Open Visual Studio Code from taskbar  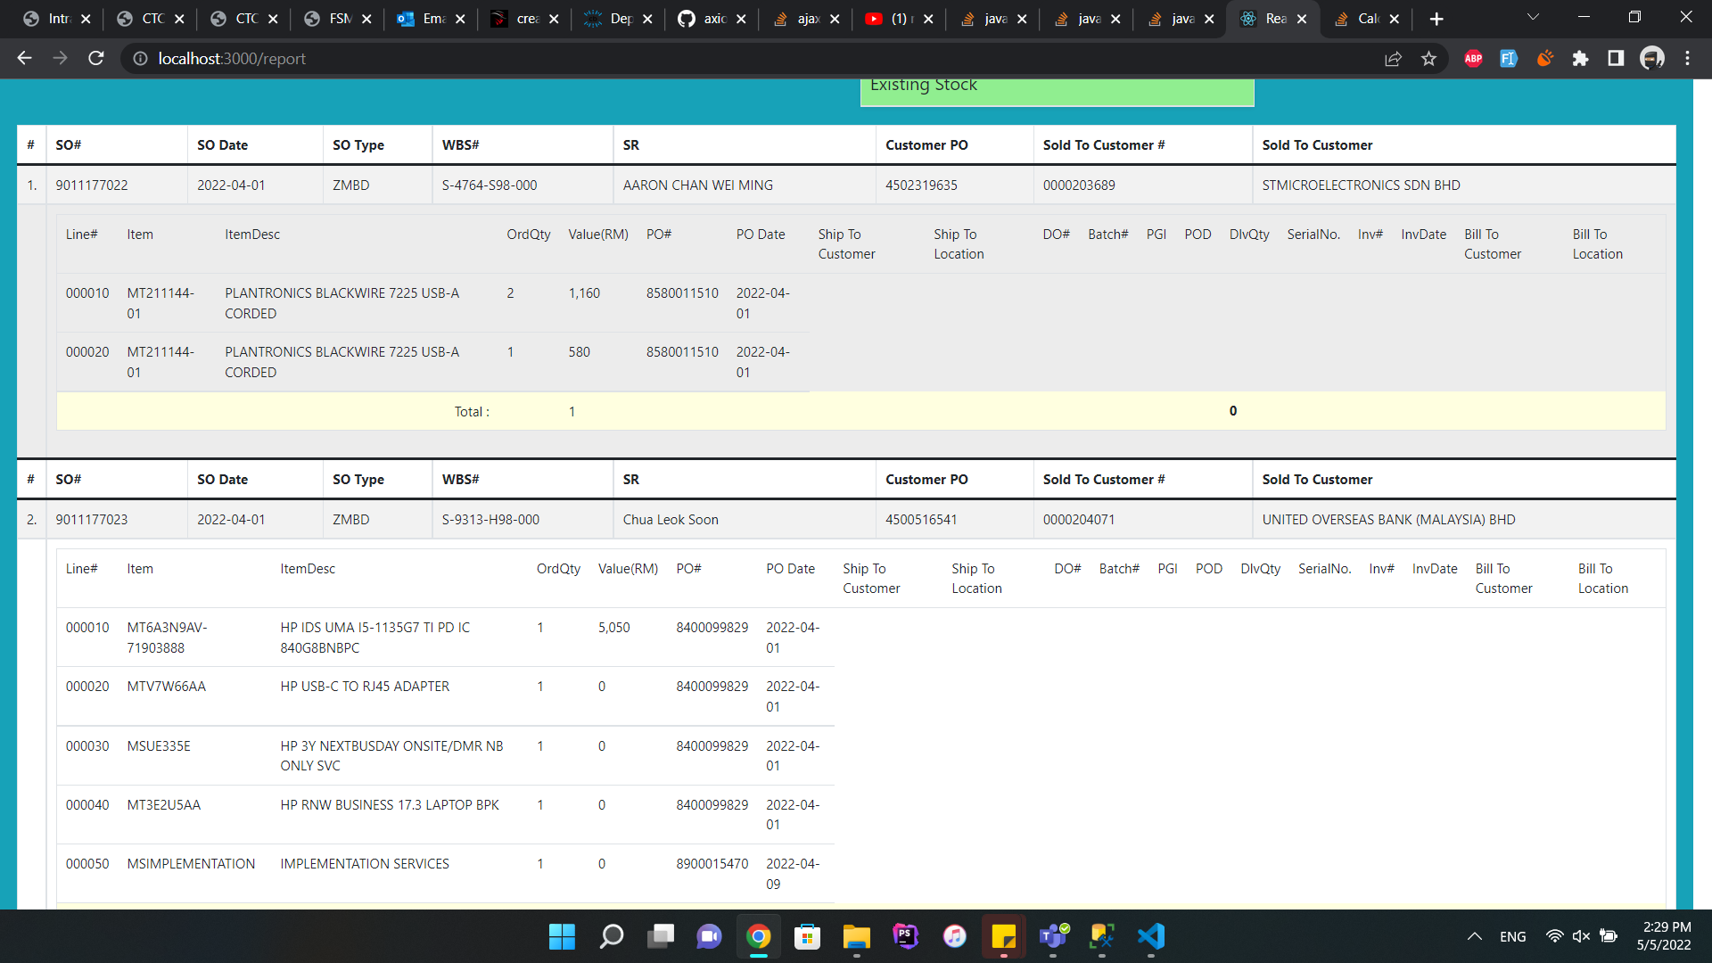(1151, 936)
